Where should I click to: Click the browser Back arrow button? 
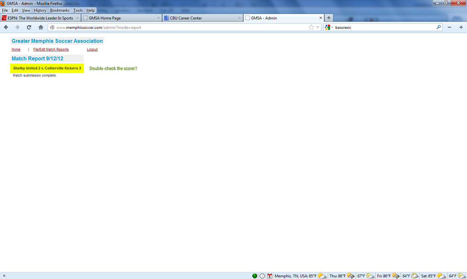click(6, 27)
